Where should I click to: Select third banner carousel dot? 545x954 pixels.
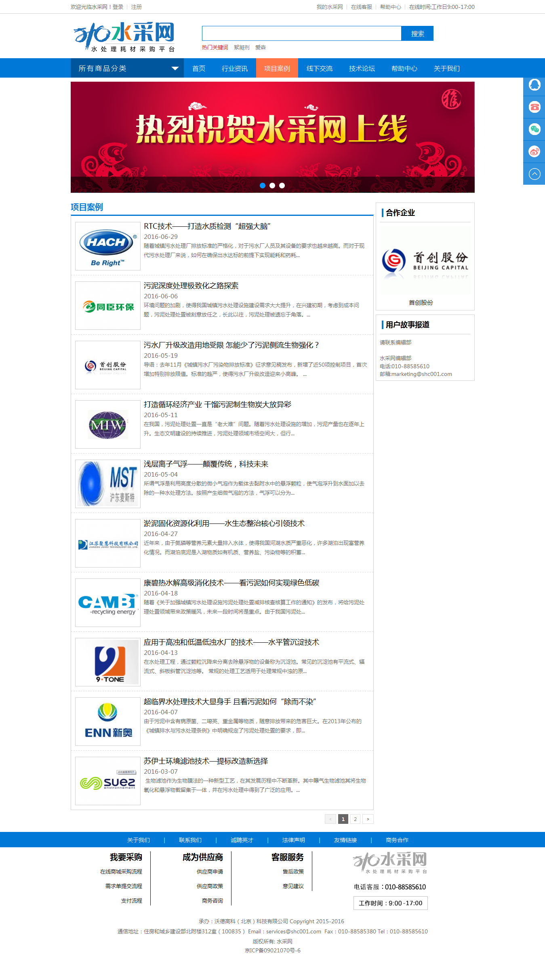tap(282, 186)
